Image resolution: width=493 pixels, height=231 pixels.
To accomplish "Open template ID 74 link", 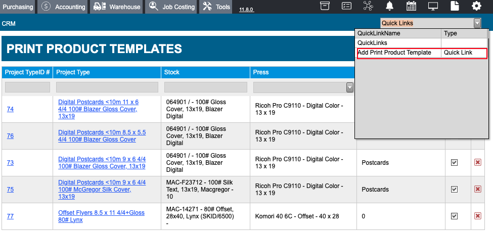I will click(10, 109).
